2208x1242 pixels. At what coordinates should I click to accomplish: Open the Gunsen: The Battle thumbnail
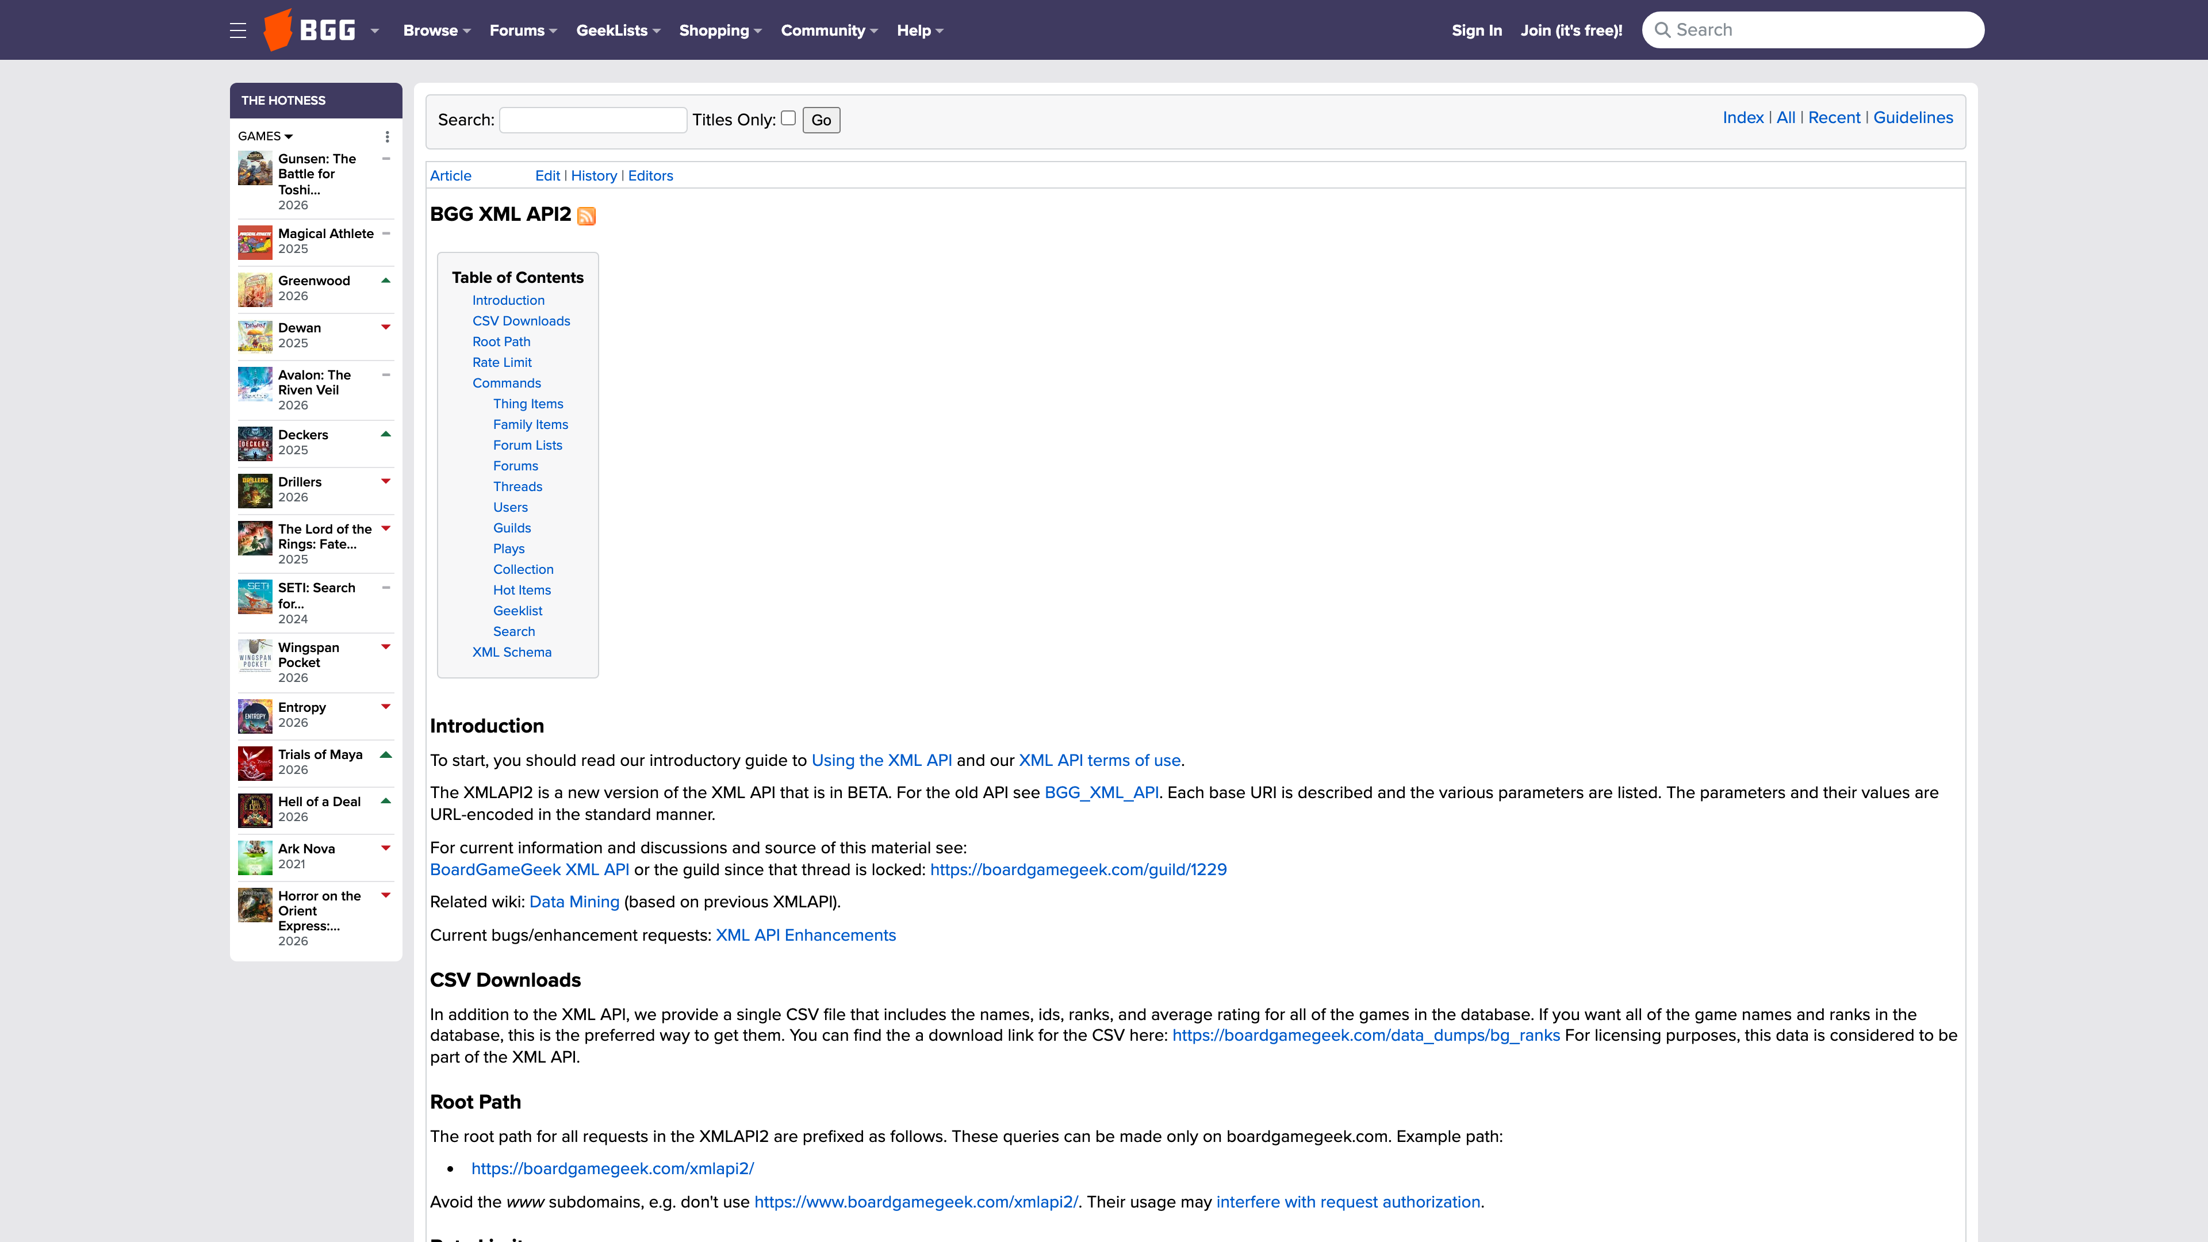255,168
